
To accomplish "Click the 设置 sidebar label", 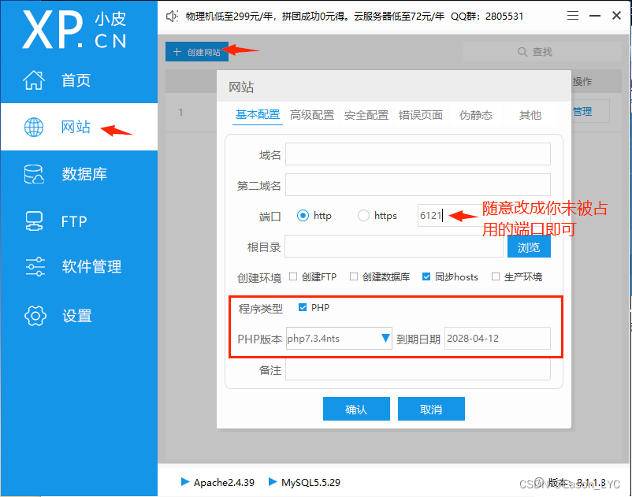I will click(x=76, y=316).
